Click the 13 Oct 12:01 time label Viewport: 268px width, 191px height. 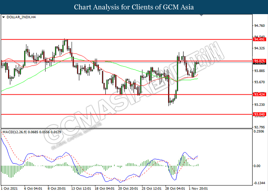point(81,188)
